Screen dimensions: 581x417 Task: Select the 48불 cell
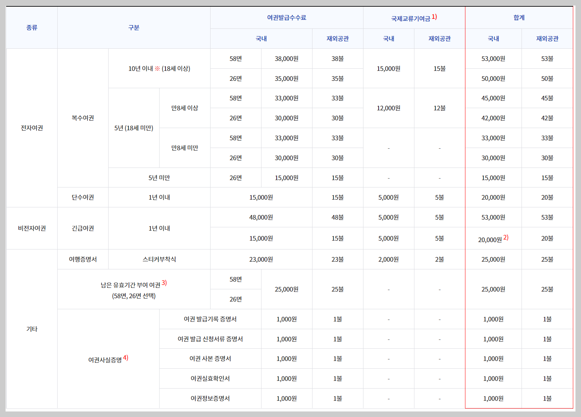click(338, 217)
